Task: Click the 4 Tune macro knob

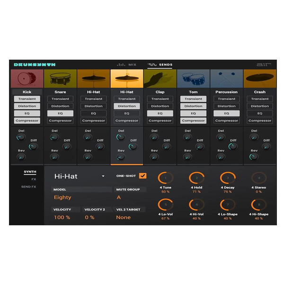Action: pyautogui.click(x=166, y=178)
